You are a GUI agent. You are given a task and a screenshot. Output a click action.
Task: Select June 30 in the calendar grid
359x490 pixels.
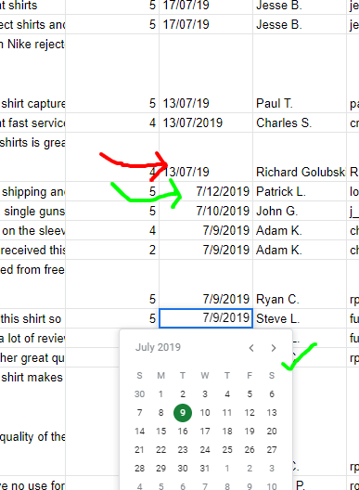coord(139,394)
